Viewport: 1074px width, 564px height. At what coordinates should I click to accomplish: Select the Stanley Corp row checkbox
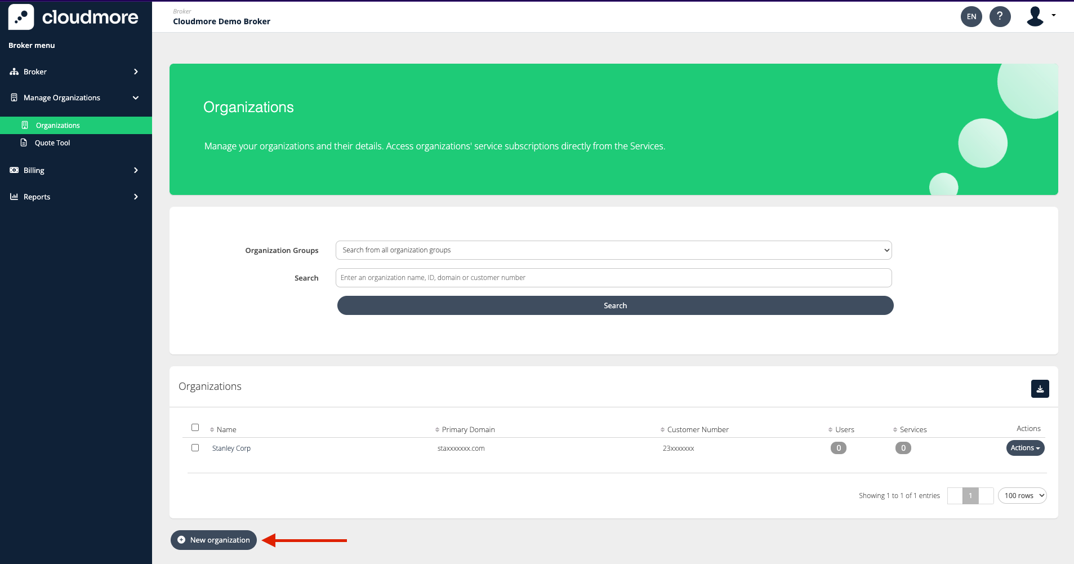pos(195,448)
